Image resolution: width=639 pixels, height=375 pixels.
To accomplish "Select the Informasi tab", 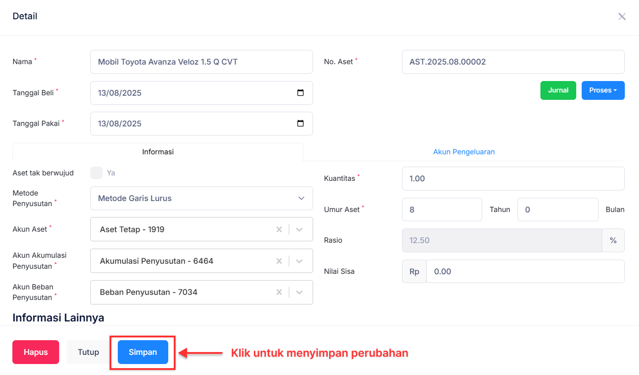I will pyautogui.click(x=158, y=152).
